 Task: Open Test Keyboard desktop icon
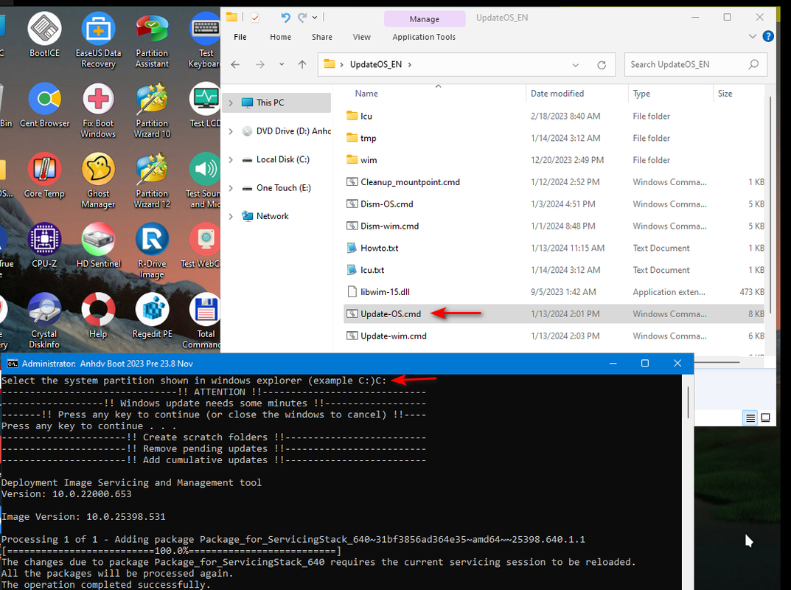tap(204, 41)
